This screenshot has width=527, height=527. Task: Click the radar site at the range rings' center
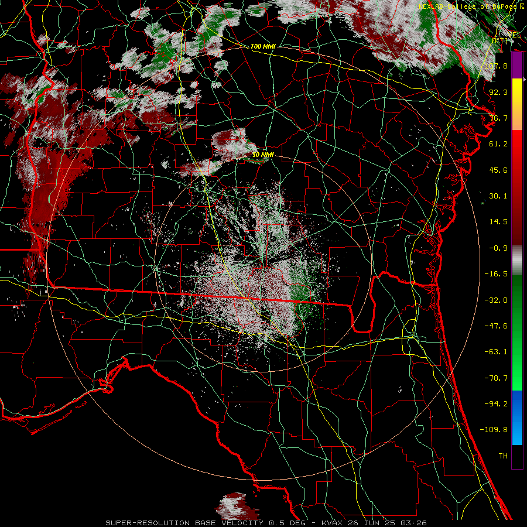pyautogui.click(x=263, y=264)
